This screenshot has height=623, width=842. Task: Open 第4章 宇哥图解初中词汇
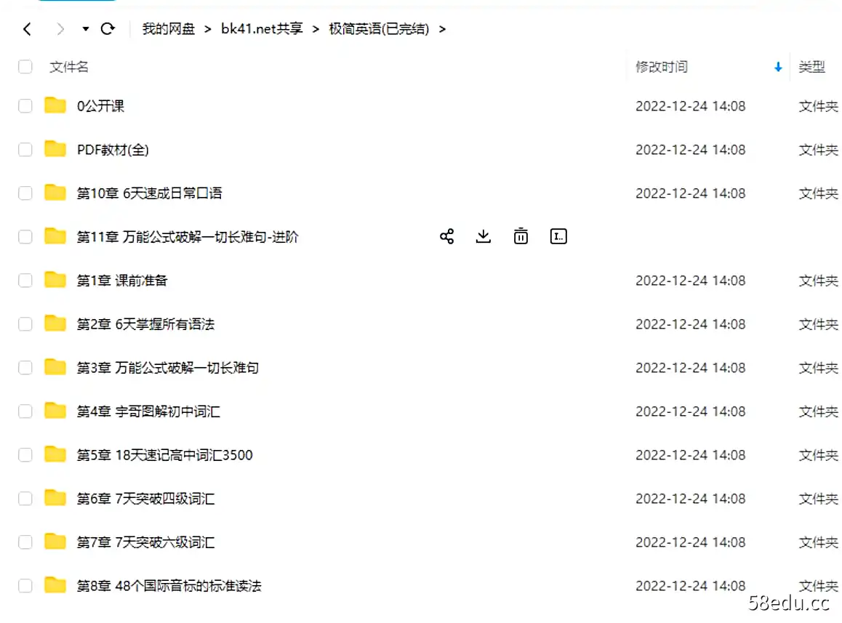coord(148,411)
